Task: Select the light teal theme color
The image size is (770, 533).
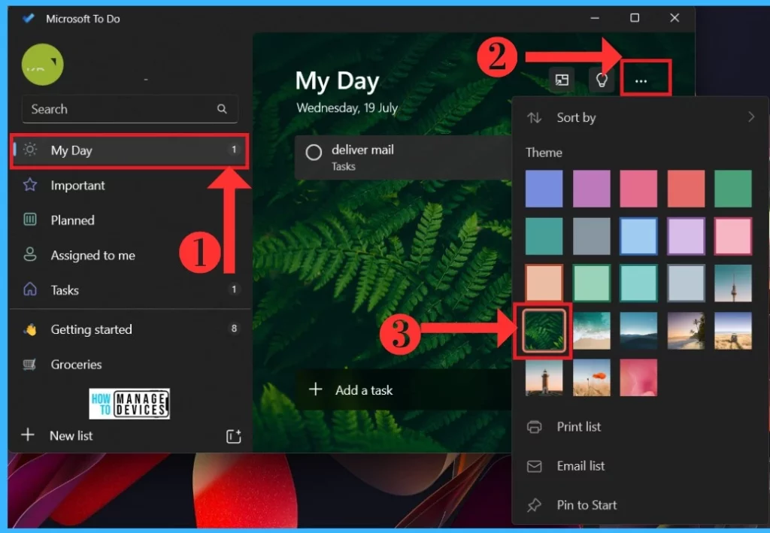Action: (638, 283)
